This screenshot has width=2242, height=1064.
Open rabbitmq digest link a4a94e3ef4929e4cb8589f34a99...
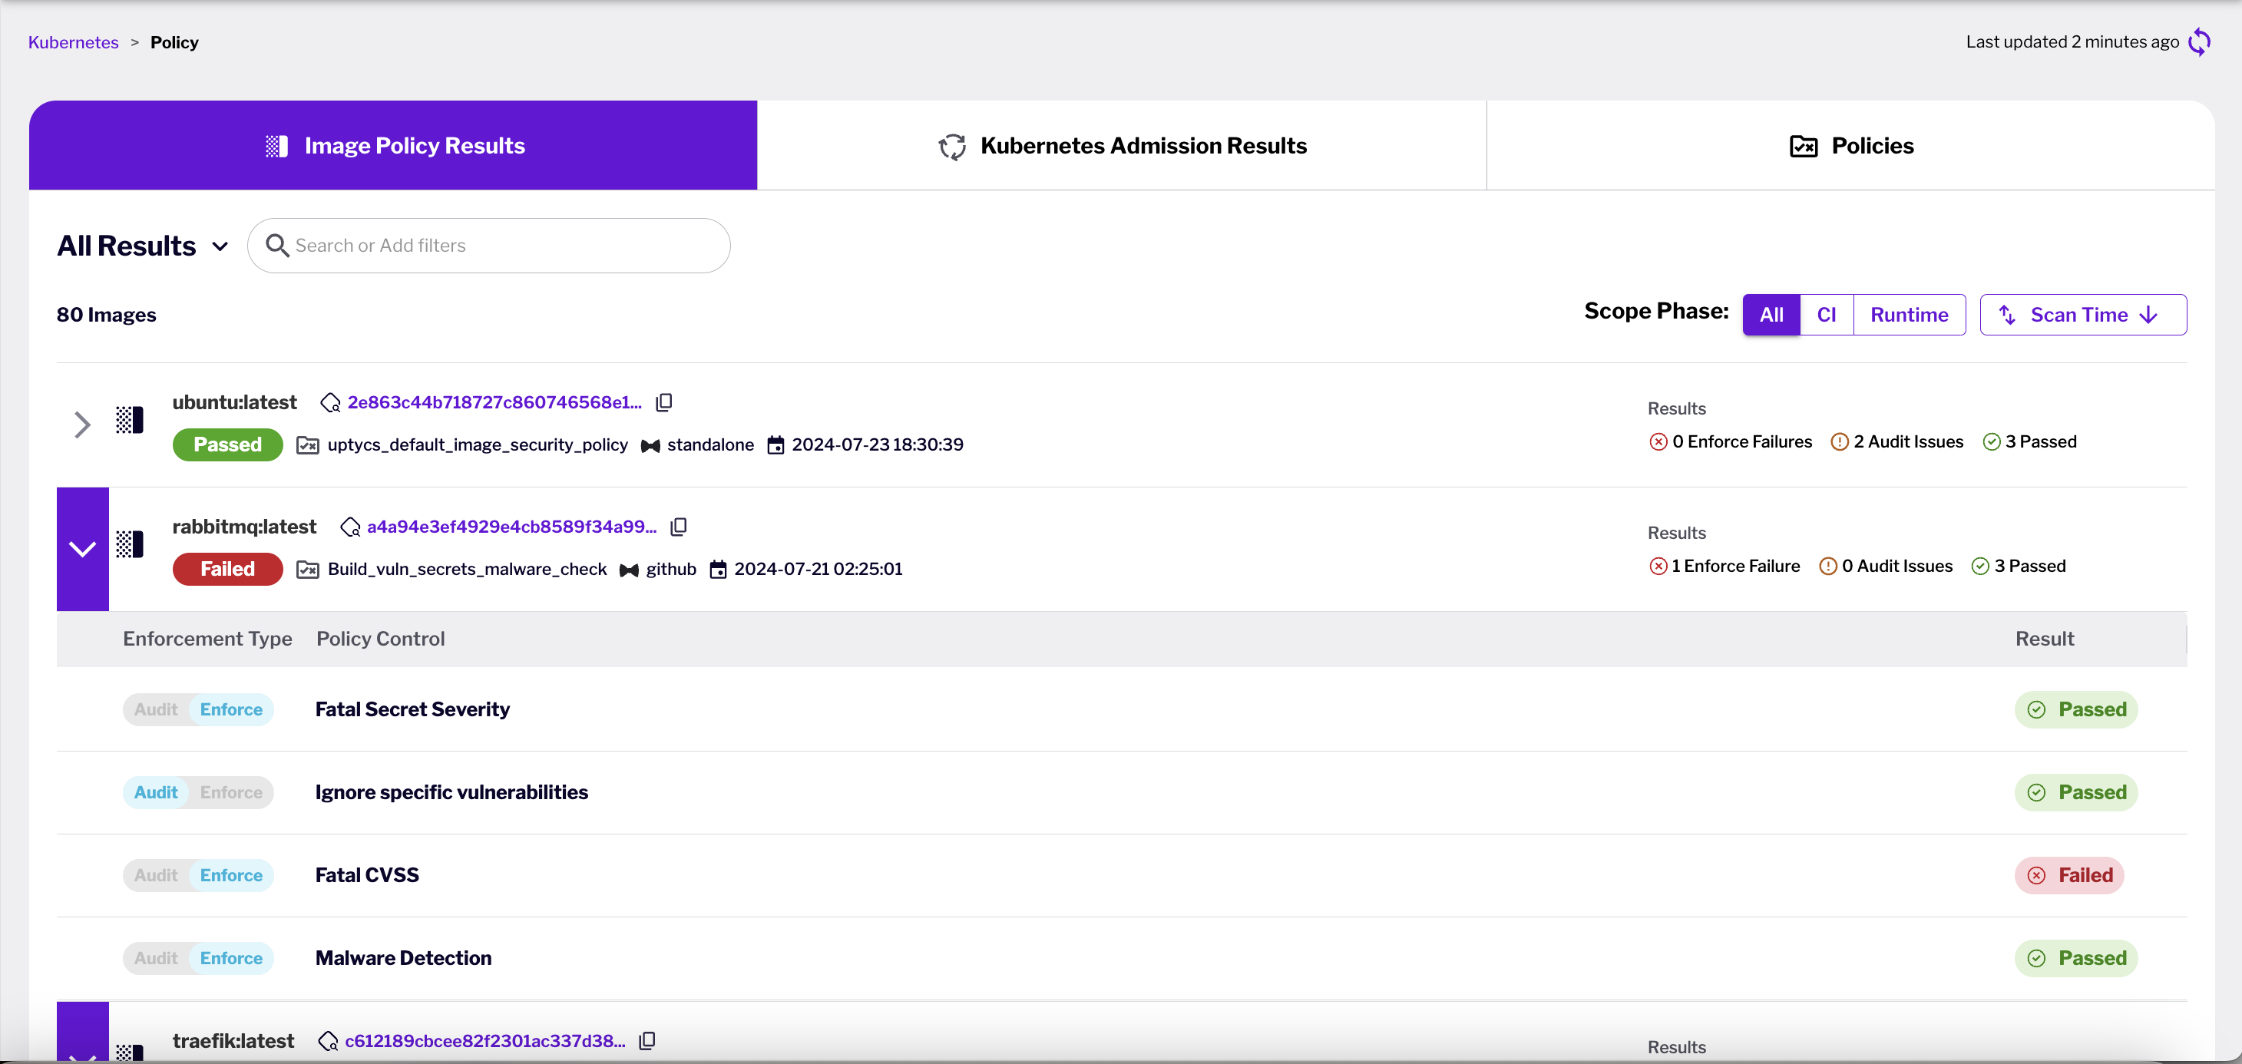[512, 527]
